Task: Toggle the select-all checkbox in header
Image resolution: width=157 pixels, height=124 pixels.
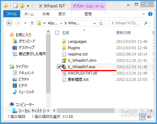Action: [x=57, y=33]
